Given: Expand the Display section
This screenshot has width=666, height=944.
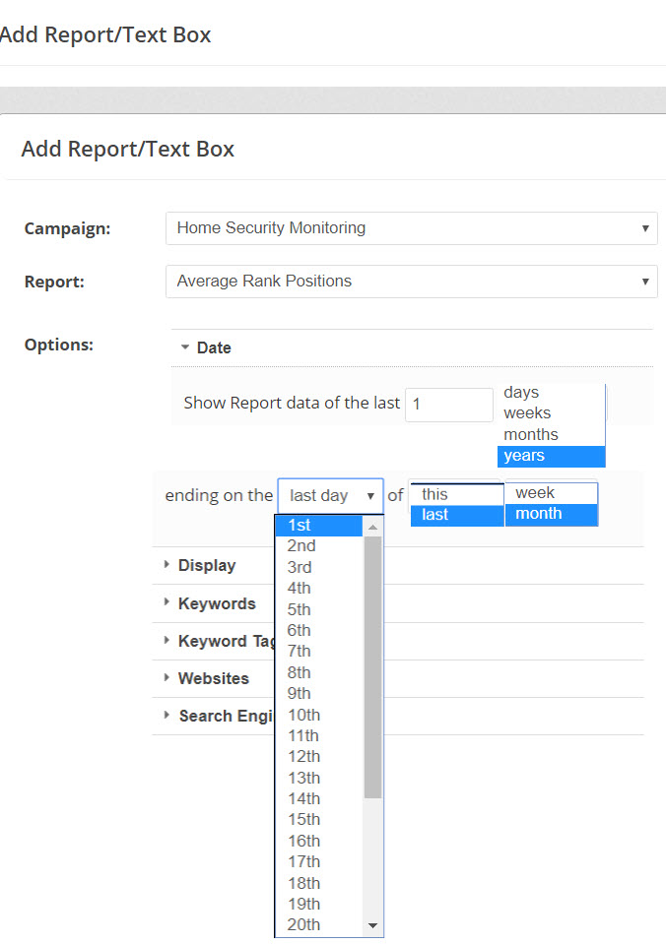Looking at the screenshot, I should point(206,566).
